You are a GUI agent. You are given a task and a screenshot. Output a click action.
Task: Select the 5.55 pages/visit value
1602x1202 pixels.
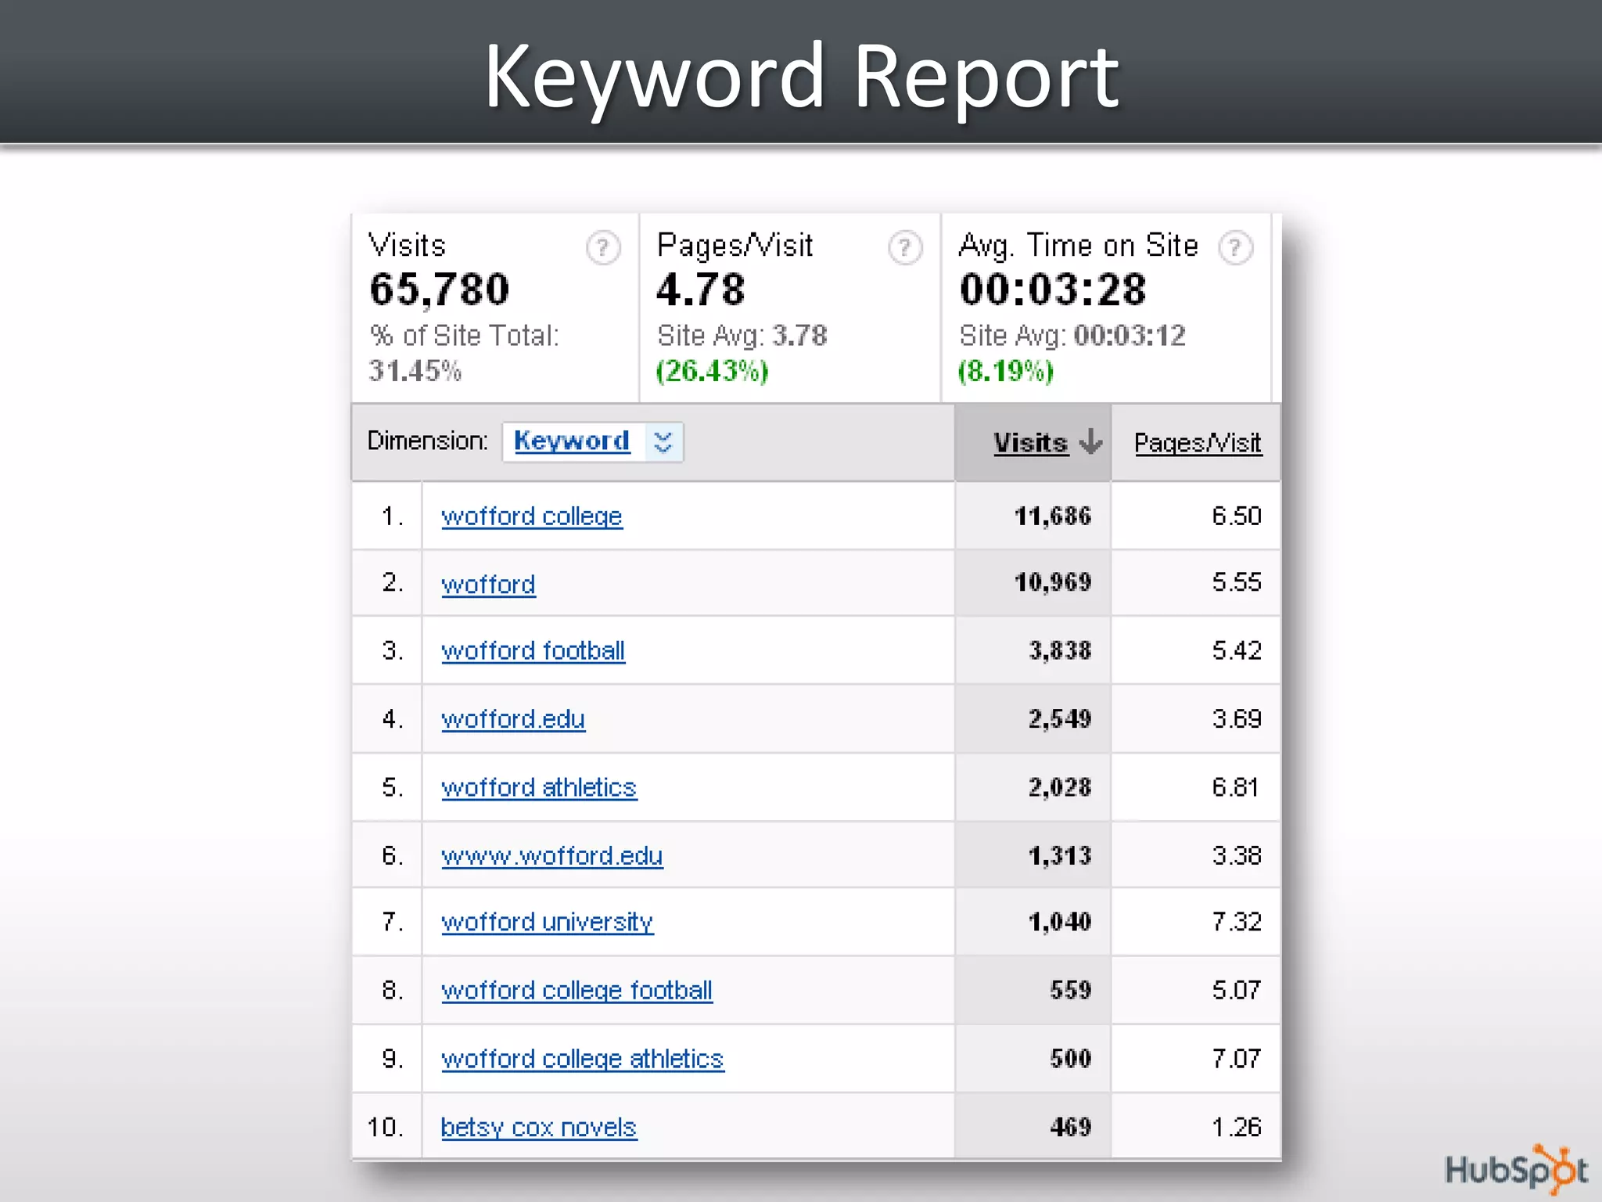click(x=1237, y=581)
